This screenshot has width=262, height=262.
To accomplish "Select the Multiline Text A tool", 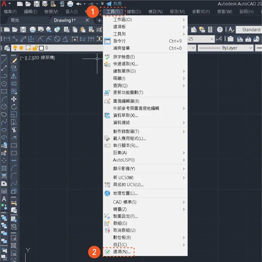I will 4,199.
